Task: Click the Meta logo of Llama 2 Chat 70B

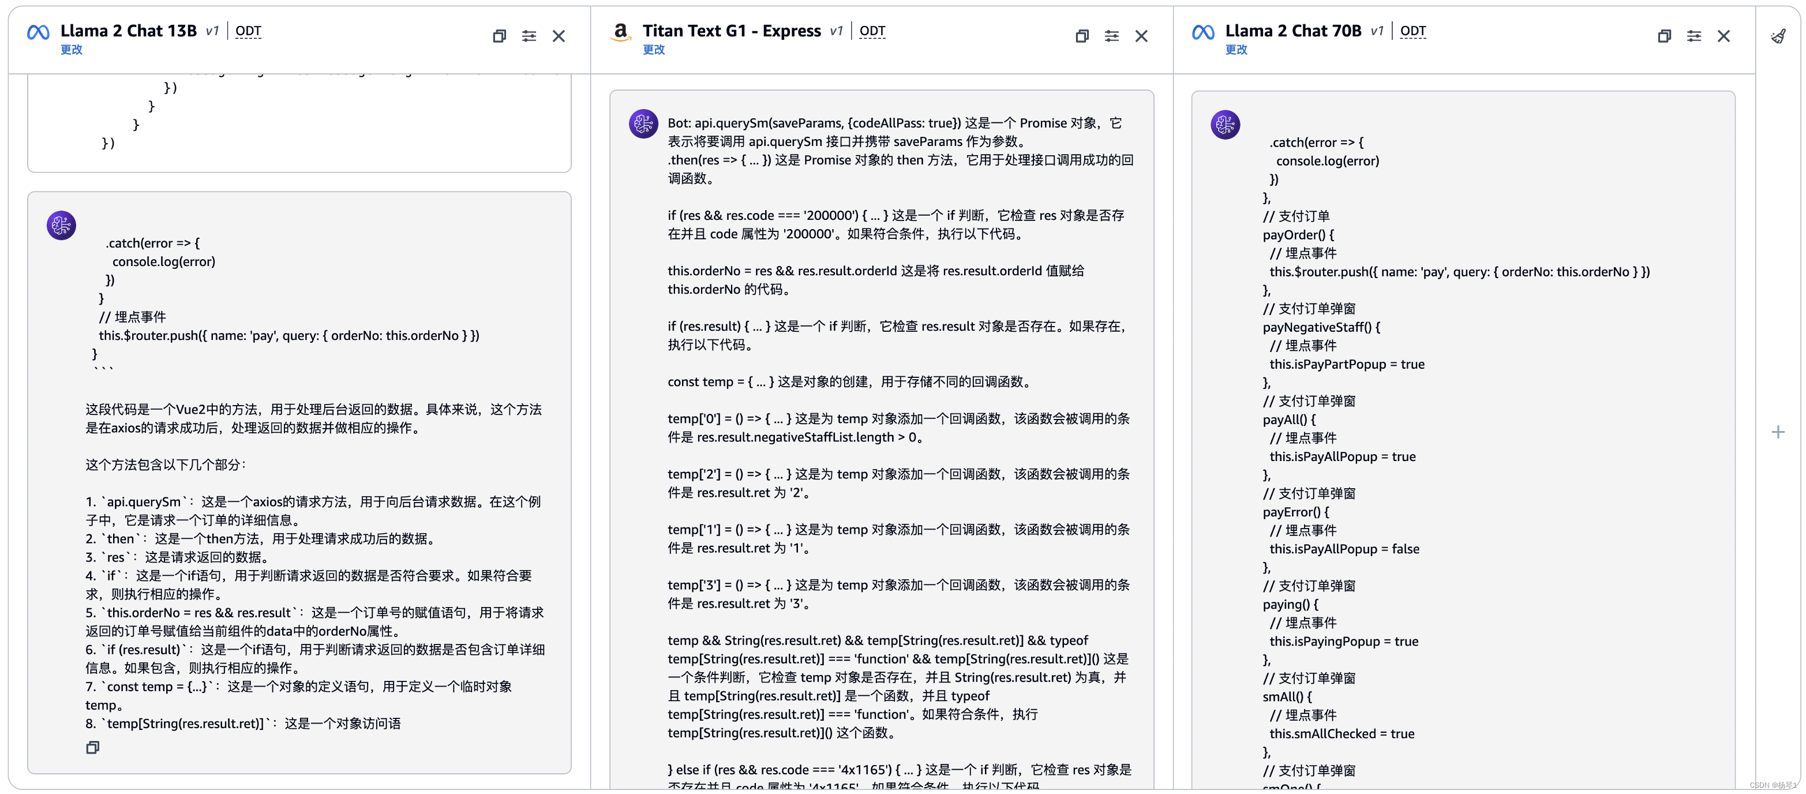Action: click(1203, 32)
